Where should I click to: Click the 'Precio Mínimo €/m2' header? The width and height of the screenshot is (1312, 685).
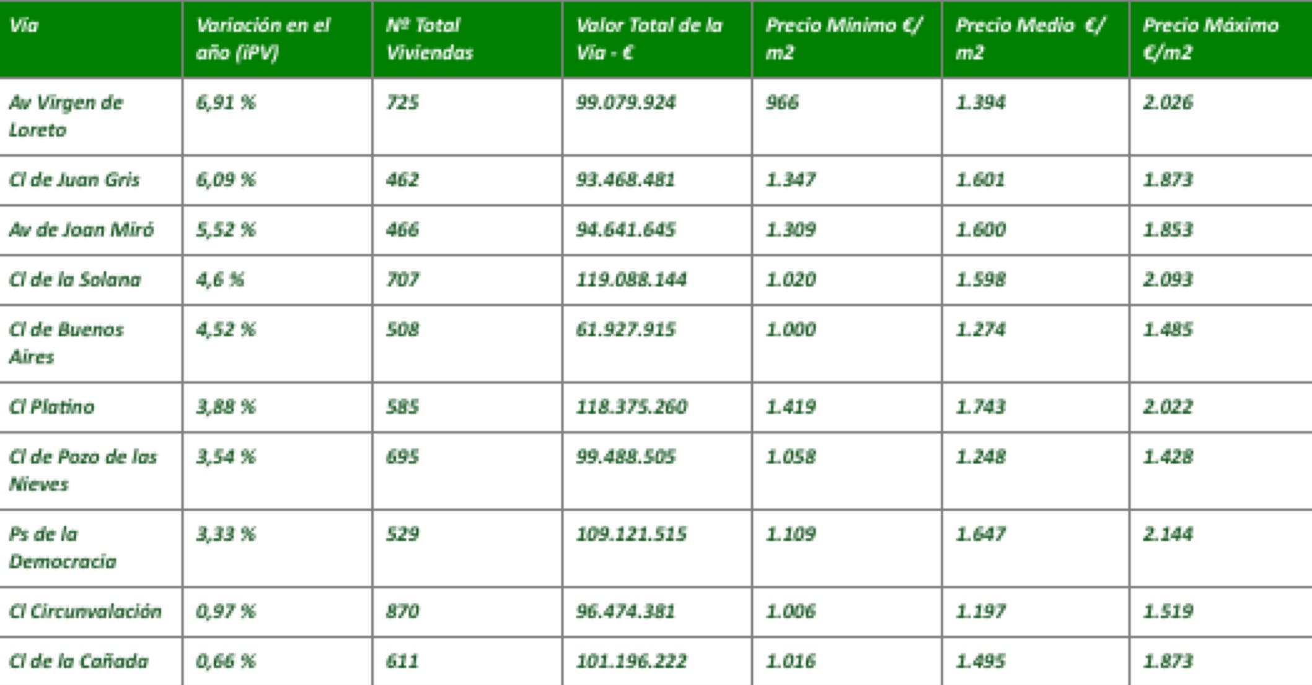[843, 39]
